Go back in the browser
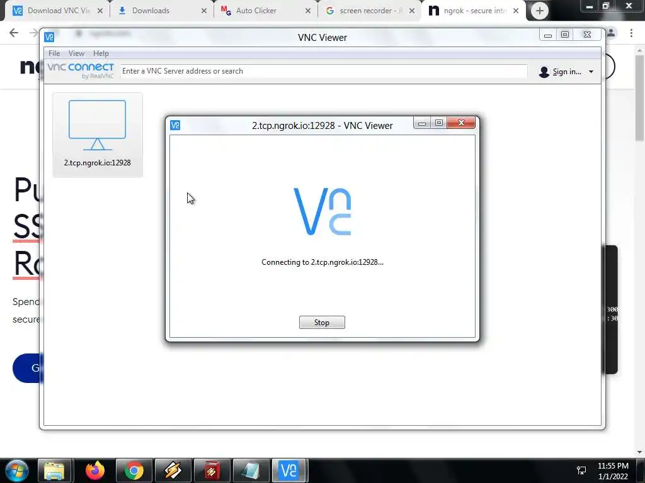The height and width of the screenshot is (483, 645). 14,33
